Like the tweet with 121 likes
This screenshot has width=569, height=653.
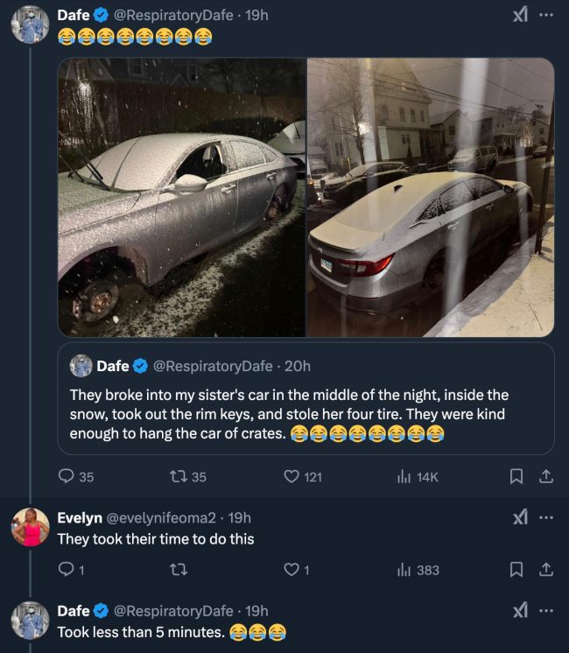click(x=292, y=477)
